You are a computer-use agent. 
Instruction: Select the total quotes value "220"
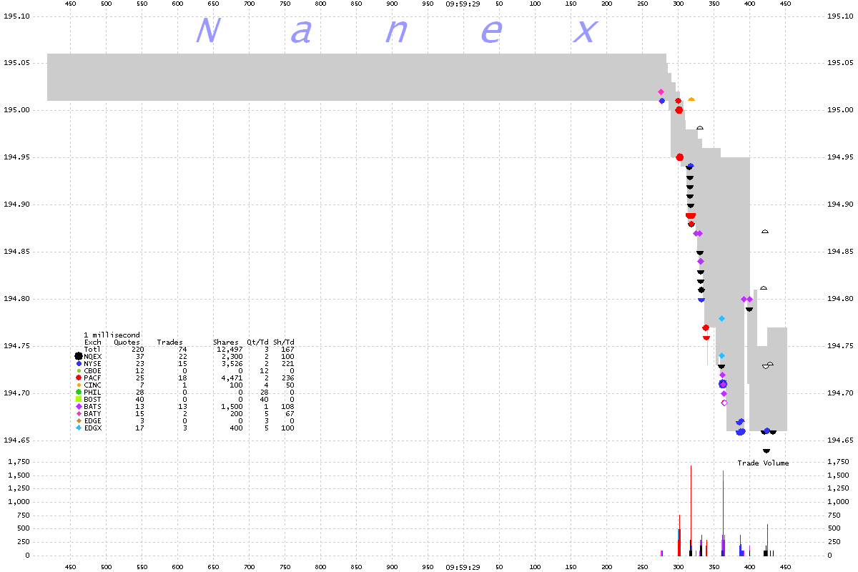[138, 349]
